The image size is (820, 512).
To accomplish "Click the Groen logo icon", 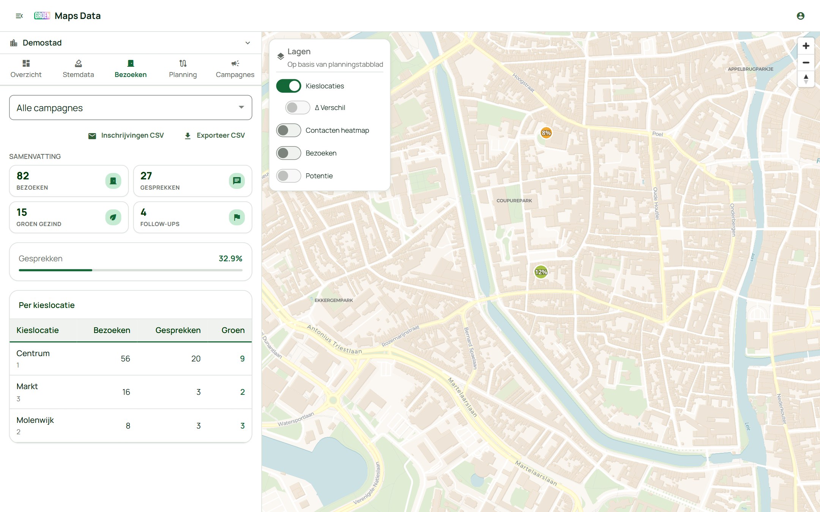I will (x=42, y=16).
